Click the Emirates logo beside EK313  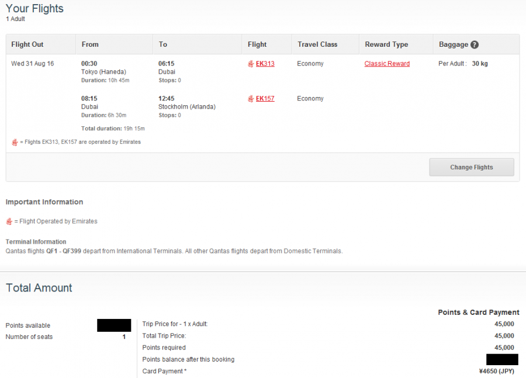click(x=251, y=64)
